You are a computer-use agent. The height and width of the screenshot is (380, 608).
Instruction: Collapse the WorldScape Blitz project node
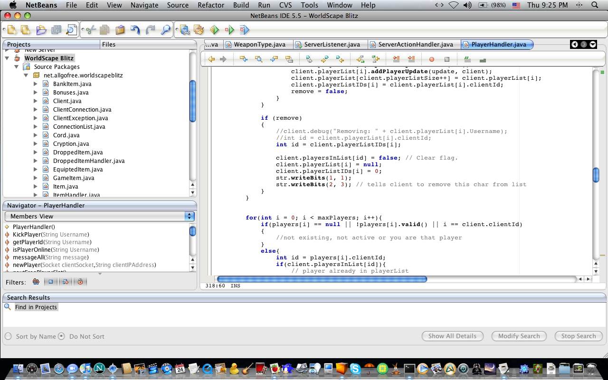(x=7, y=58)
